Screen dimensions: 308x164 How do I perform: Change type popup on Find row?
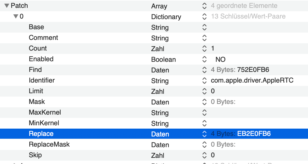204,70
